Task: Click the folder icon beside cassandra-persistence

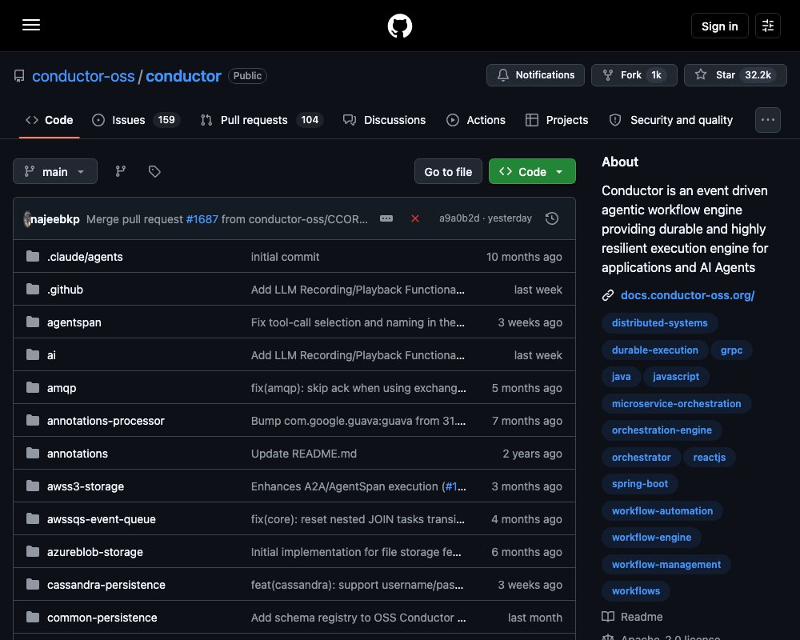Action: (x=33, y=584)
